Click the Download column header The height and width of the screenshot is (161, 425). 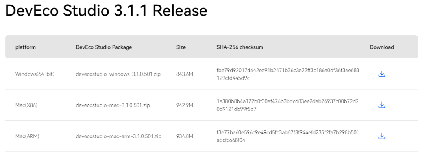[382, 47]
